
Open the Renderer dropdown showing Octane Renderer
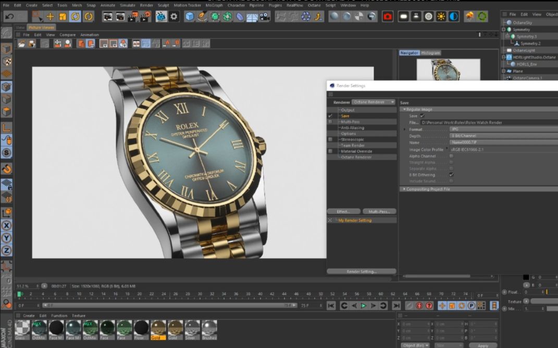(374, 102)
